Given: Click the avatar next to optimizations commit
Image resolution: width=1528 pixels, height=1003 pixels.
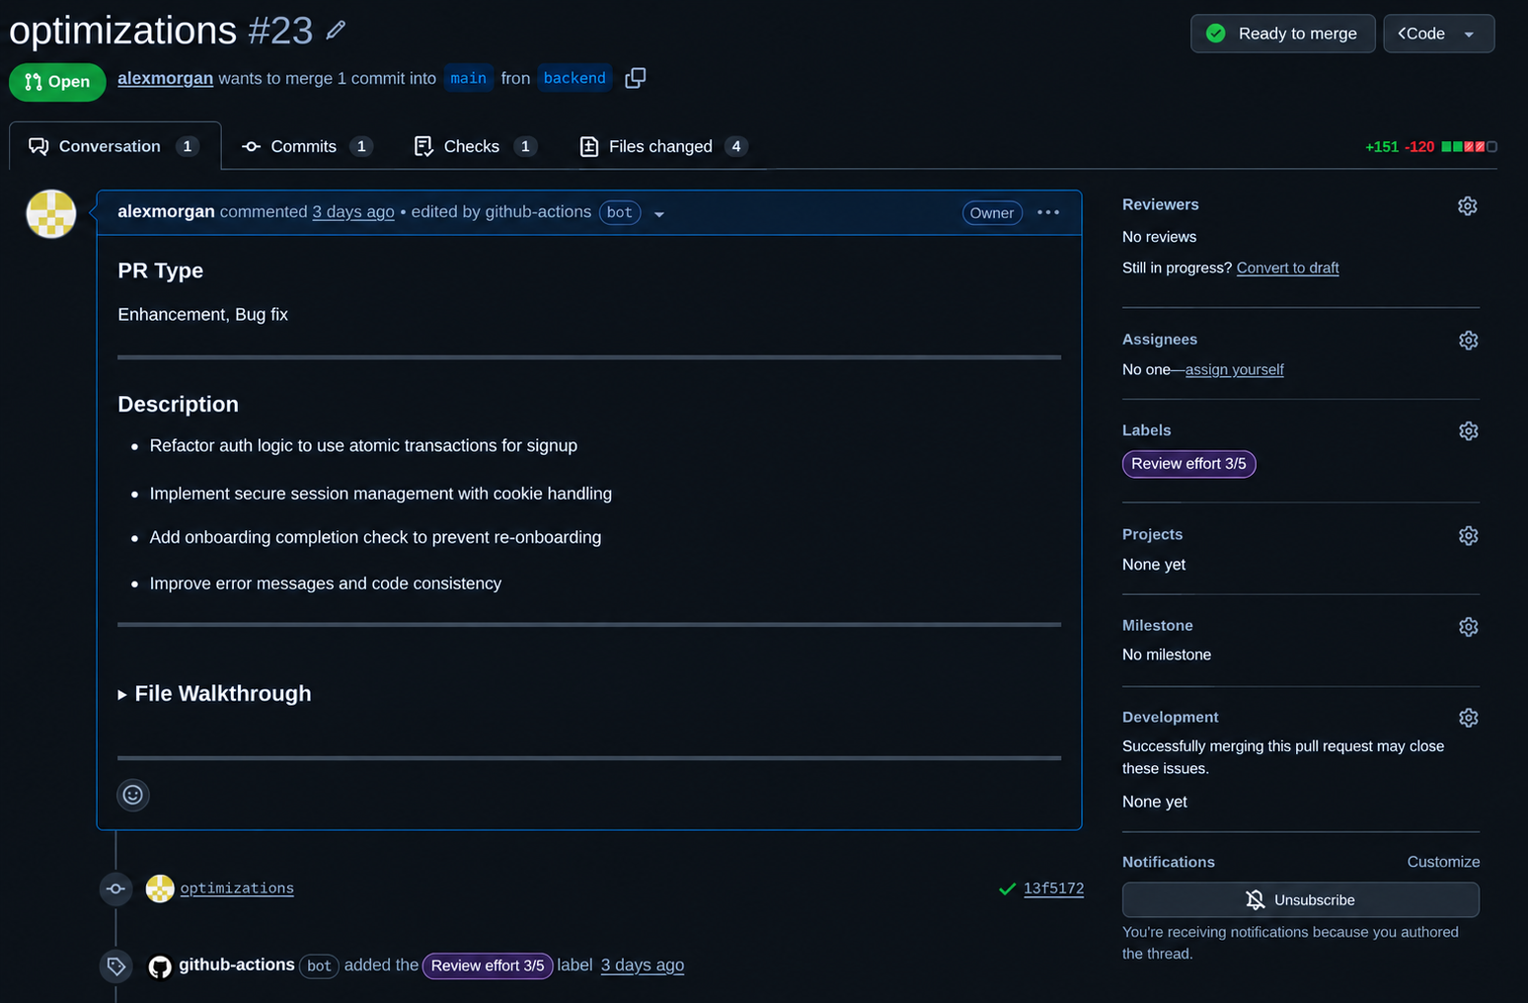Looking at the screenshot, I should 160,888.
